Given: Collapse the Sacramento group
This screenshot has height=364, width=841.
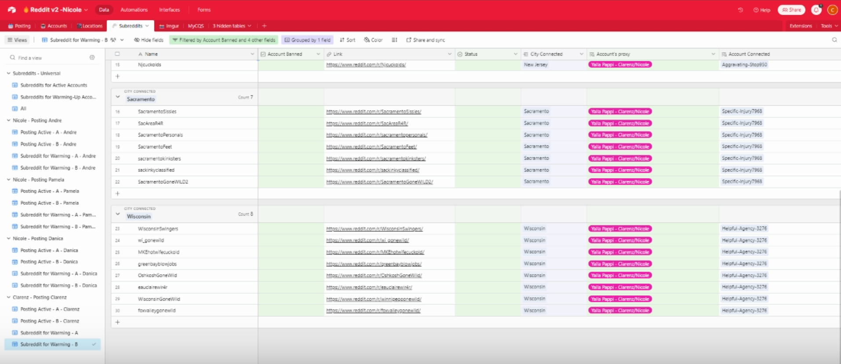Looking at the screenshot, I should tap(118, 97).
